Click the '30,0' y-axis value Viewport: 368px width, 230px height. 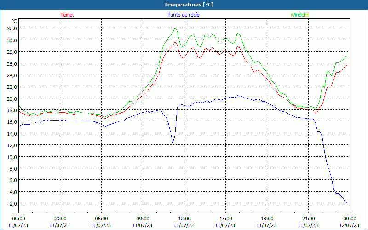[x=12, y=40]
